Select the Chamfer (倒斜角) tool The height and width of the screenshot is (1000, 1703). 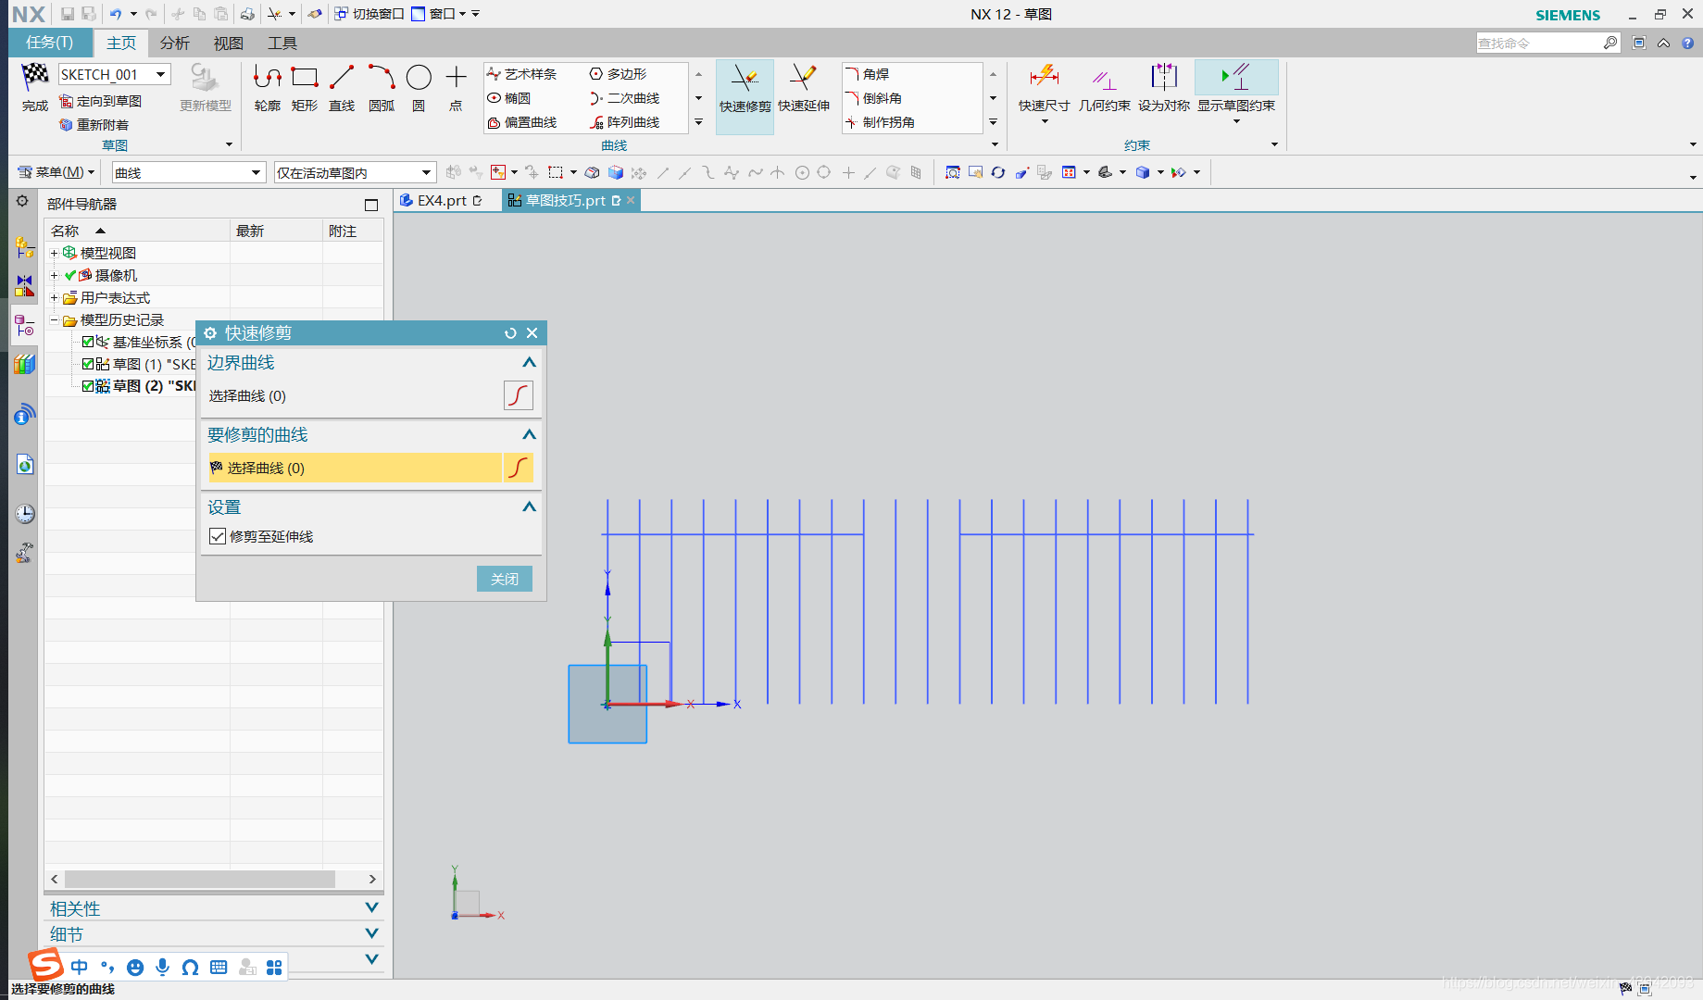pos(874,98)
